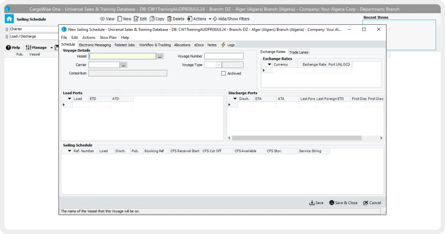
Task: Click the Vessel lookup ellipsis button
Action: coord(160,56)
